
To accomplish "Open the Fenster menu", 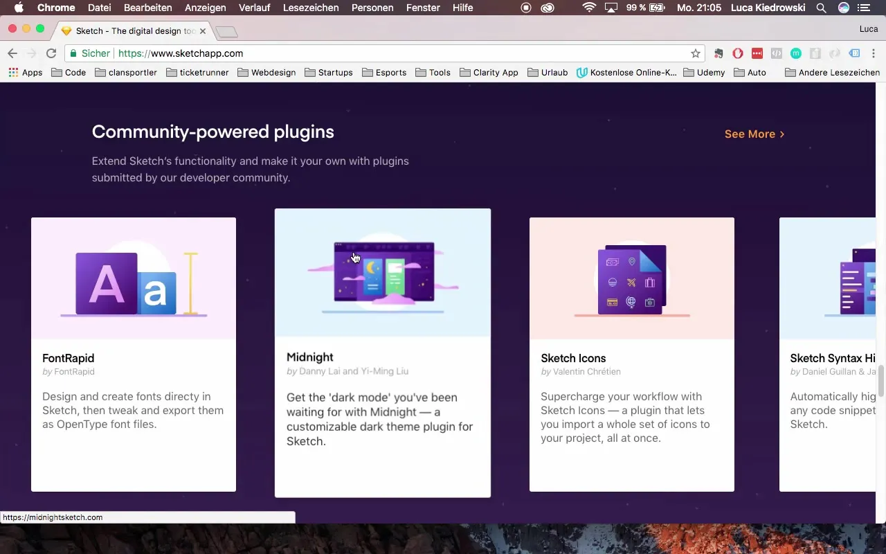I will click(x=423, y=8).
